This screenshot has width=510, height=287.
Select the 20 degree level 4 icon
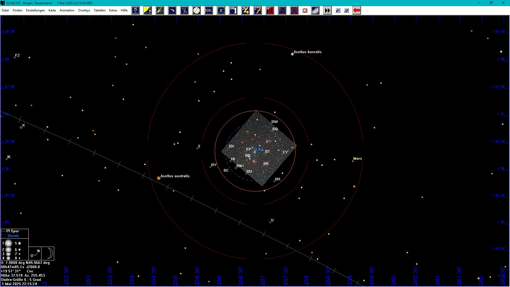(245, 11)
